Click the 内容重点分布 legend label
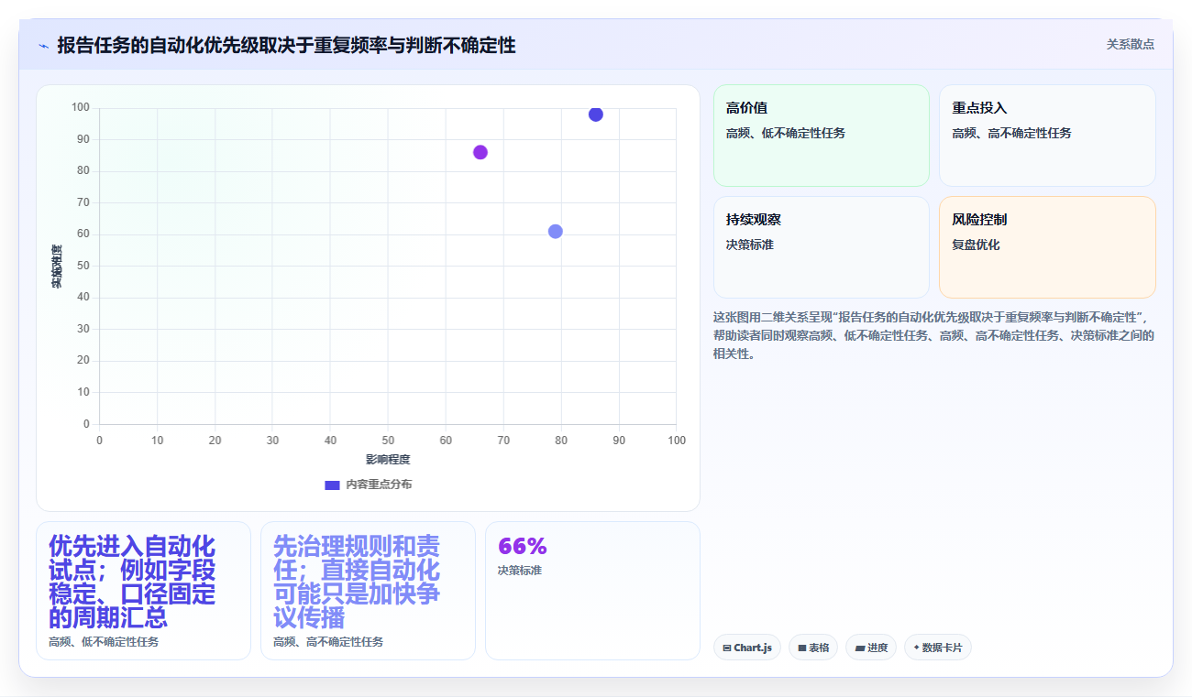Viewport: 1192px width, 697px height. pos(378,485)
